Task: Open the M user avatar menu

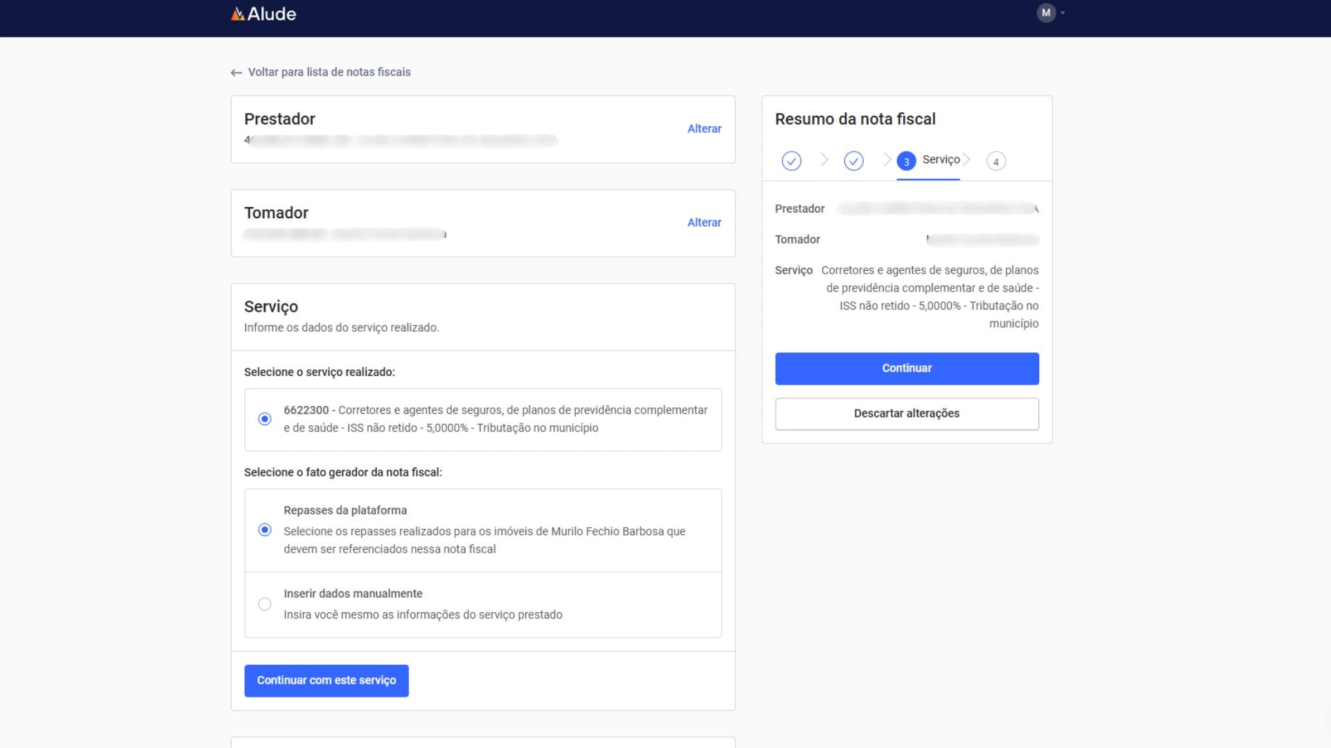Action: [1045, 12]
